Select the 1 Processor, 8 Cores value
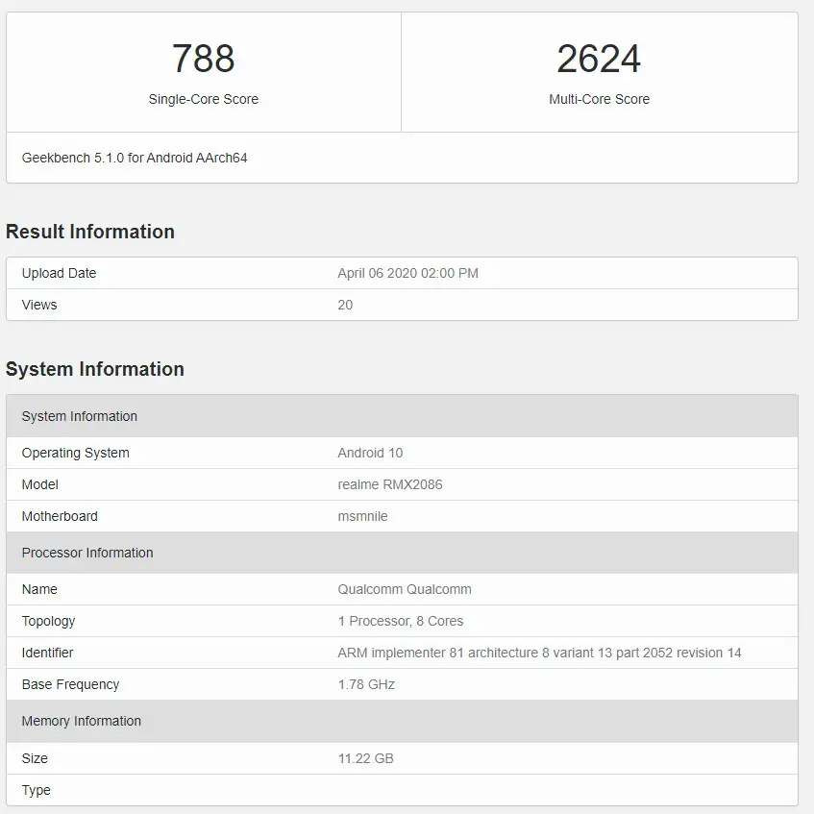The height and width of the screenshot is (814, 814). pos(400,622)
